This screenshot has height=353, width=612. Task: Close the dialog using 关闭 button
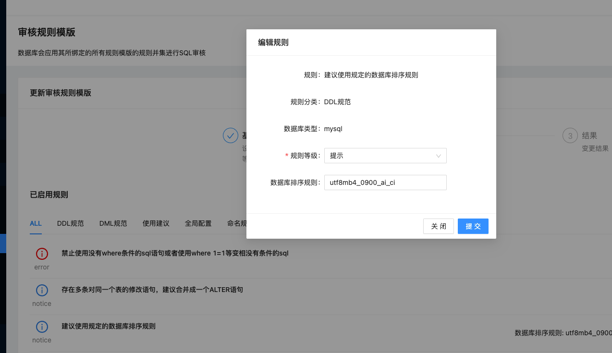pyautogui.click(x=438, y=226)
